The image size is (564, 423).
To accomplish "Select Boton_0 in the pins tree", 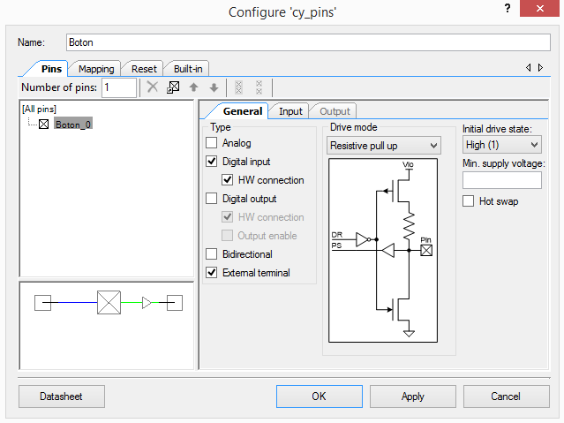I will click(x=72, y=125).
